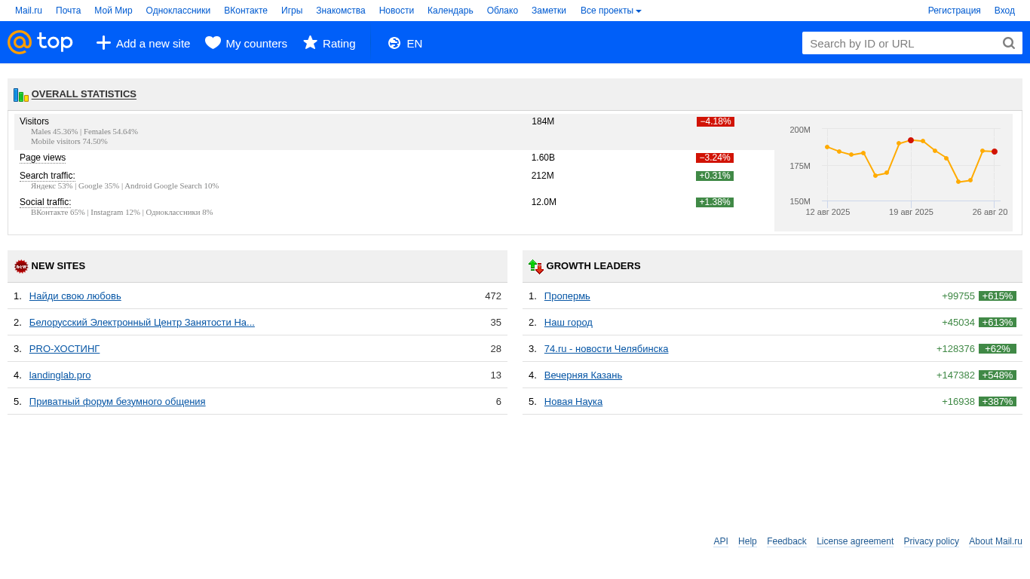This screenshot has width=1030, height=579.
Task: Click the heart icon beside My counters
Action: 213,43
